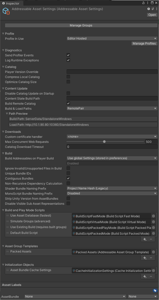
Task: Open MonoScript Bundle Naming Prefix dropdown
Action: click(112, 193)
